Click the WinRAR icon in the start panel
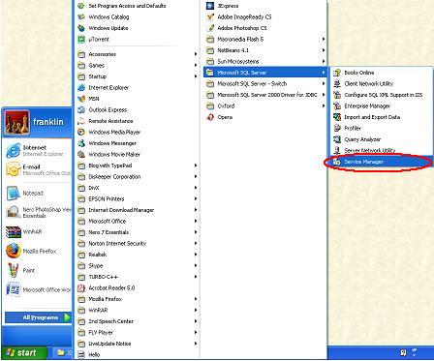The image size is (434, 361). 14,231
